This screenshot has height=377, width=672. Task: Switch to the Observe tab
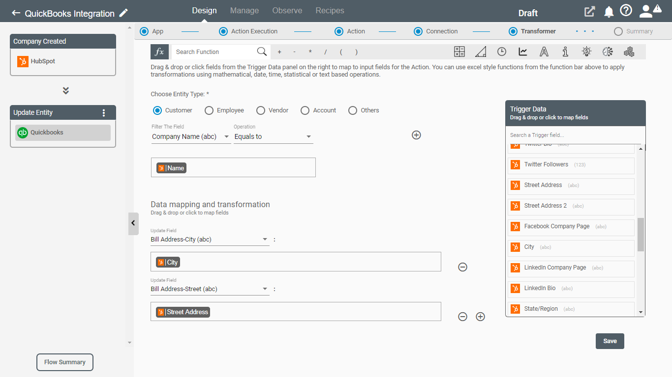pyautogui.click(x=287, y=11)
